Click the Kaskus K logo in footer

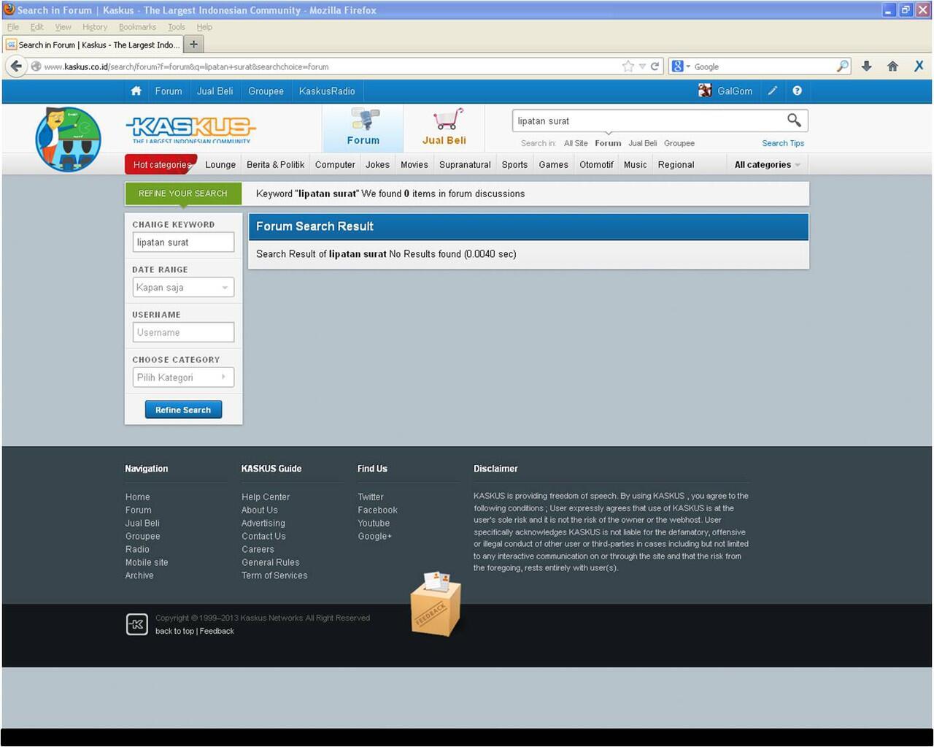pos(137,624)
